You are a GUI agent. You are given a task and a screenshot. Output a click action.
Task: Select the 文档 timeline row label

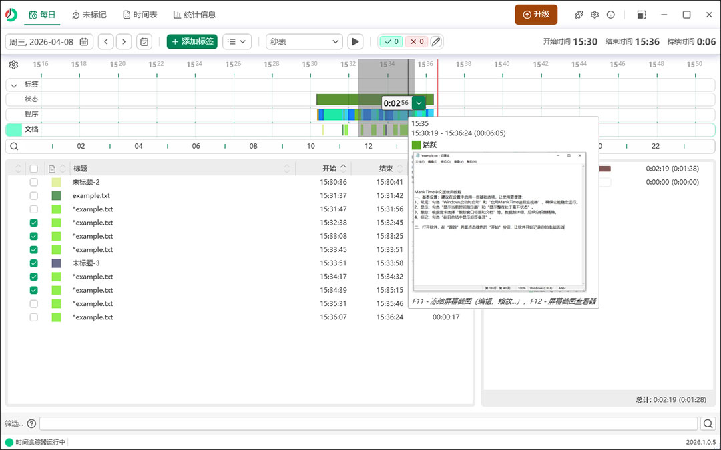click(31, 129)
